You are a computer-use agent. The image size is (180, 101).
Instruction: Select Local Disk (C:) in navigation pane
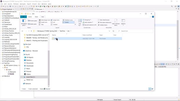(34, 77)
